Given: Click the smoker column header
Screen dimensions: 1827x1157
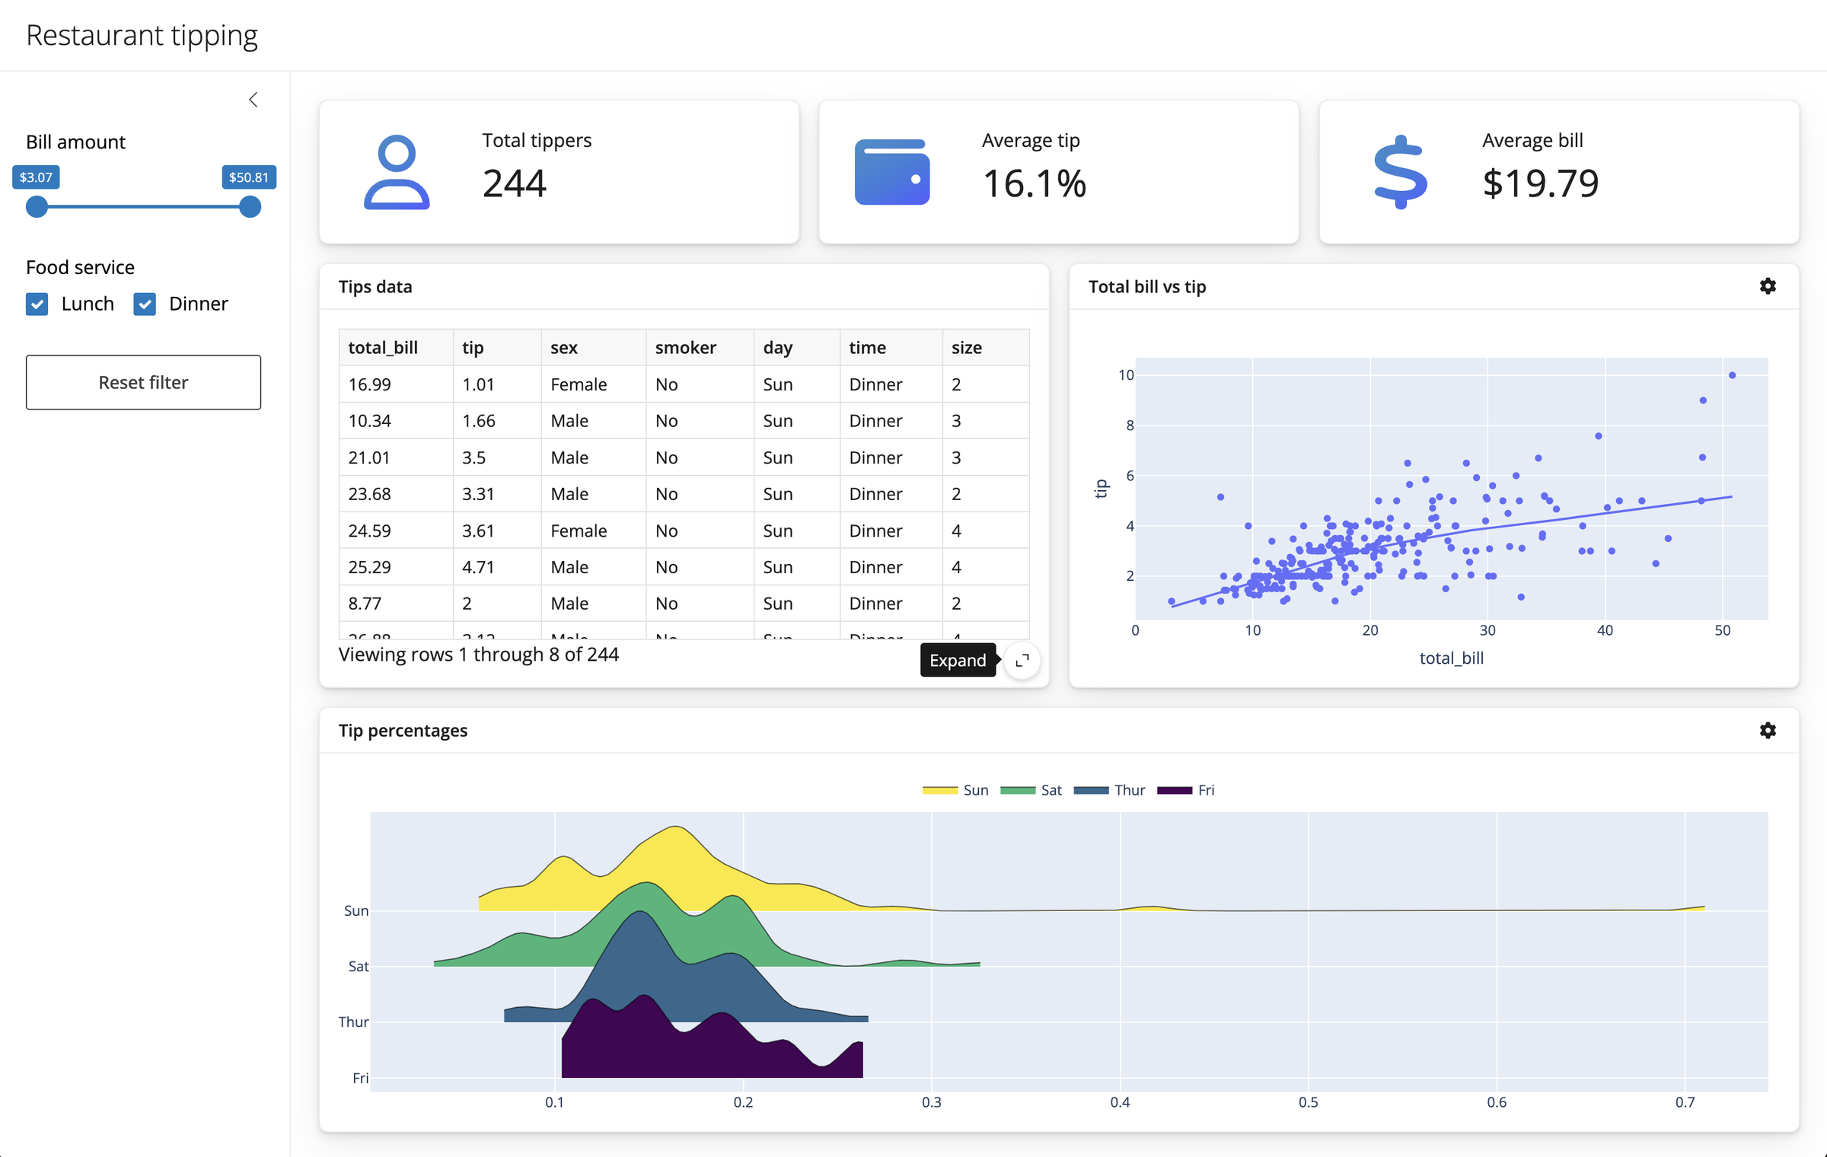Looking at the screenshot, I should [x=686, y=347].
